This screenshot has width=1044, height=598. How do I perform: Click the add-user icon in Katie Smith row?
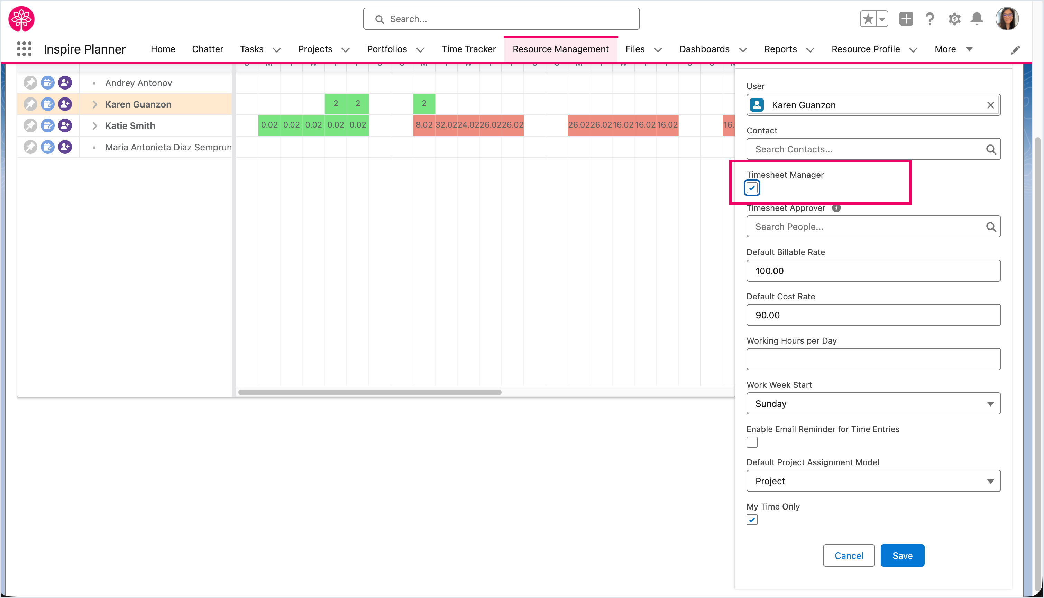pyautogui.click(x=65, y=125)
